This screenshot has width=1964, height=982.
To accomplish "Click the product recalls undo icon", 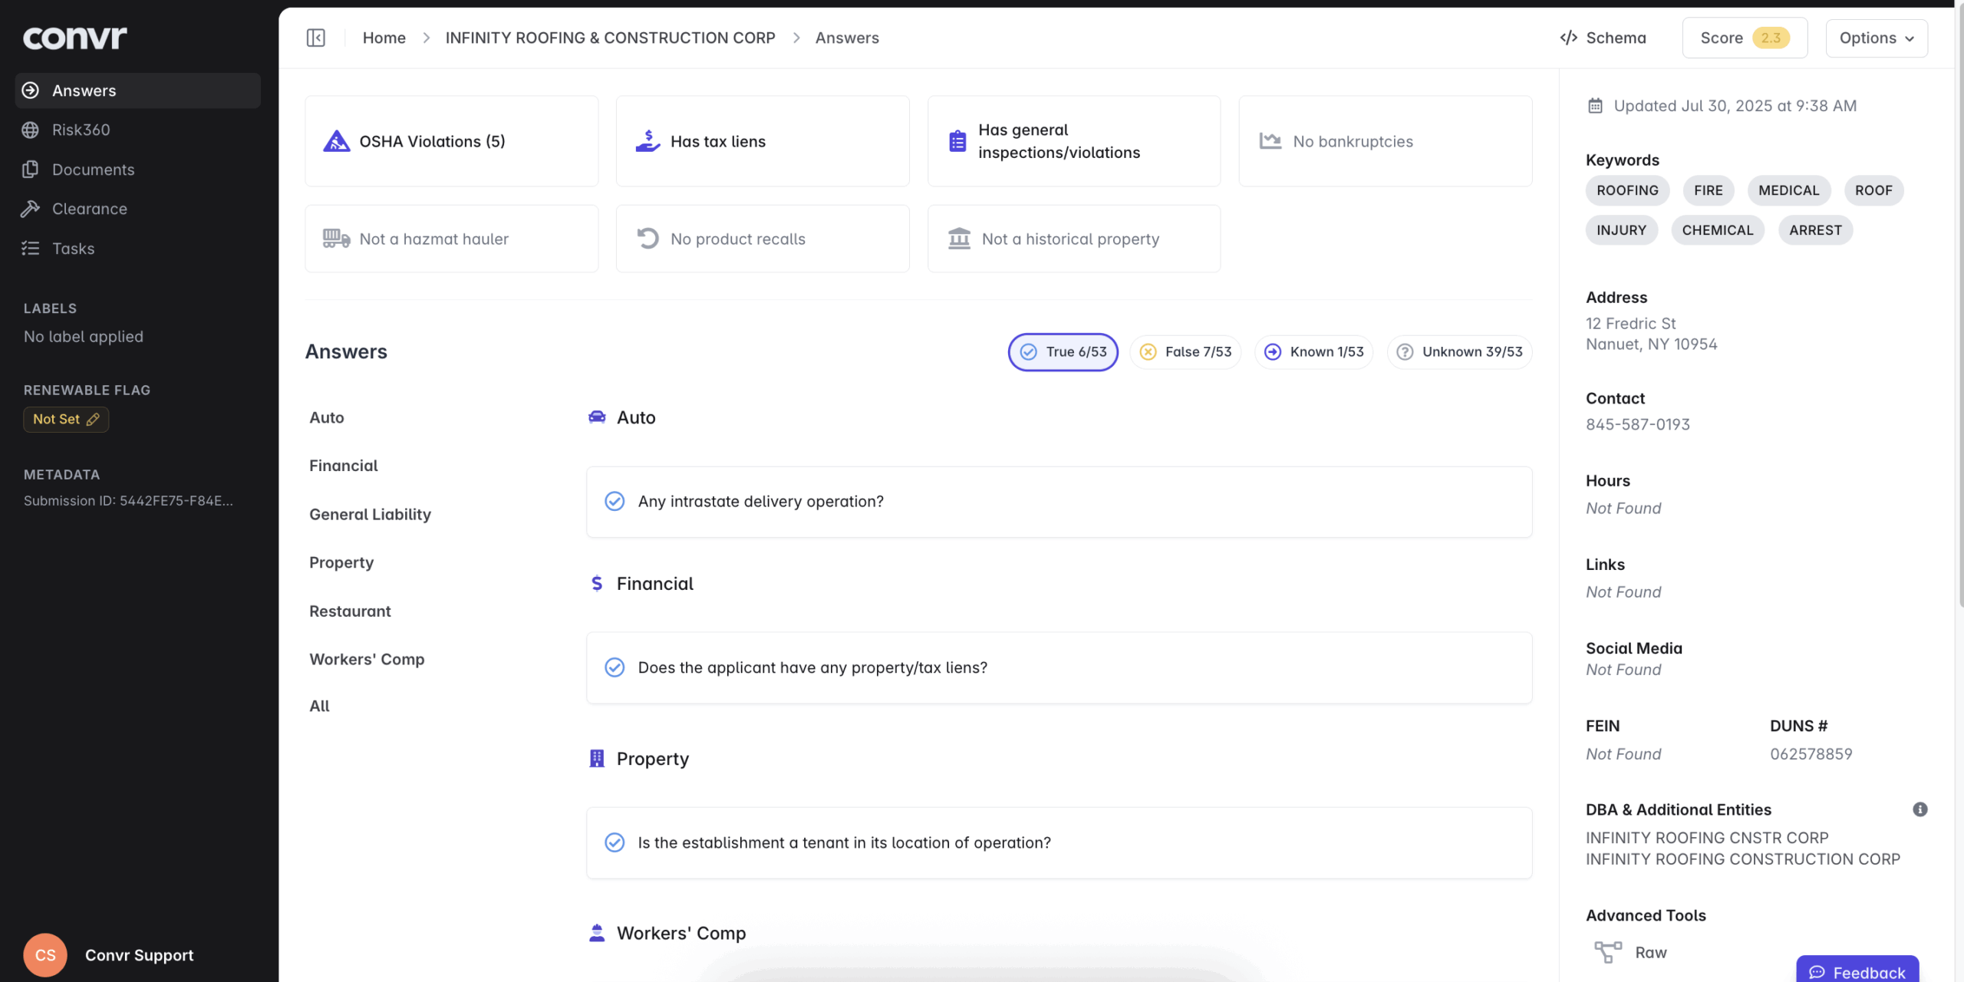I will pos(648,239).
